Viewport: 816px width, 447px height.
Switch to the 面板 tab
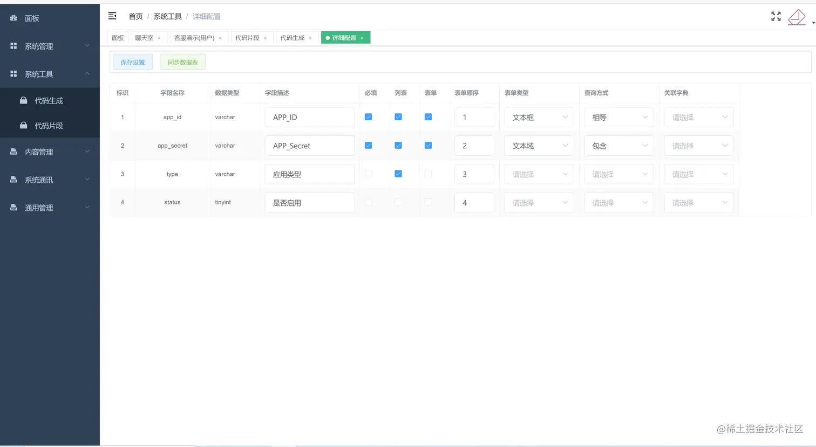coord(118,38)
